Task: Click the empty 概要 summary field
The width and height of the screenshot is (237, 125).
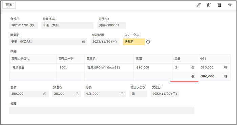Action: click(x=102, y=110)
